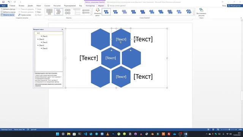Click the zoom slider in status bar
The height and width of the screenshot is (137, 243).
click(x=229, y=129)
